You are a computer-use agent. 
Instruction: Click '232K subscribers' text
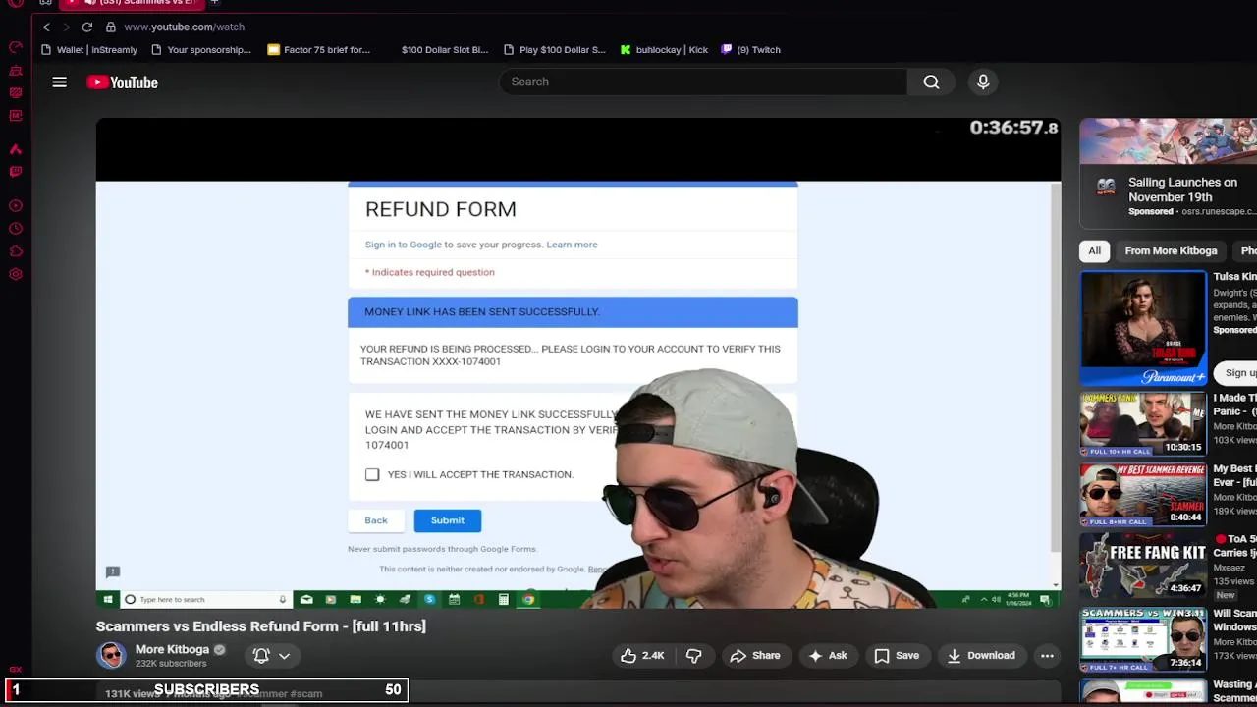(x=171, y=664)
